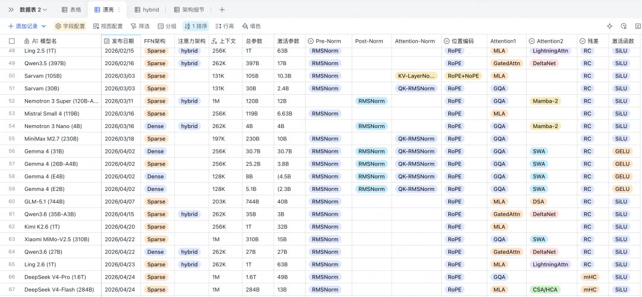Open the 分组 grouping options
This screenshot has height=297, width=642.
pos(167,26)
